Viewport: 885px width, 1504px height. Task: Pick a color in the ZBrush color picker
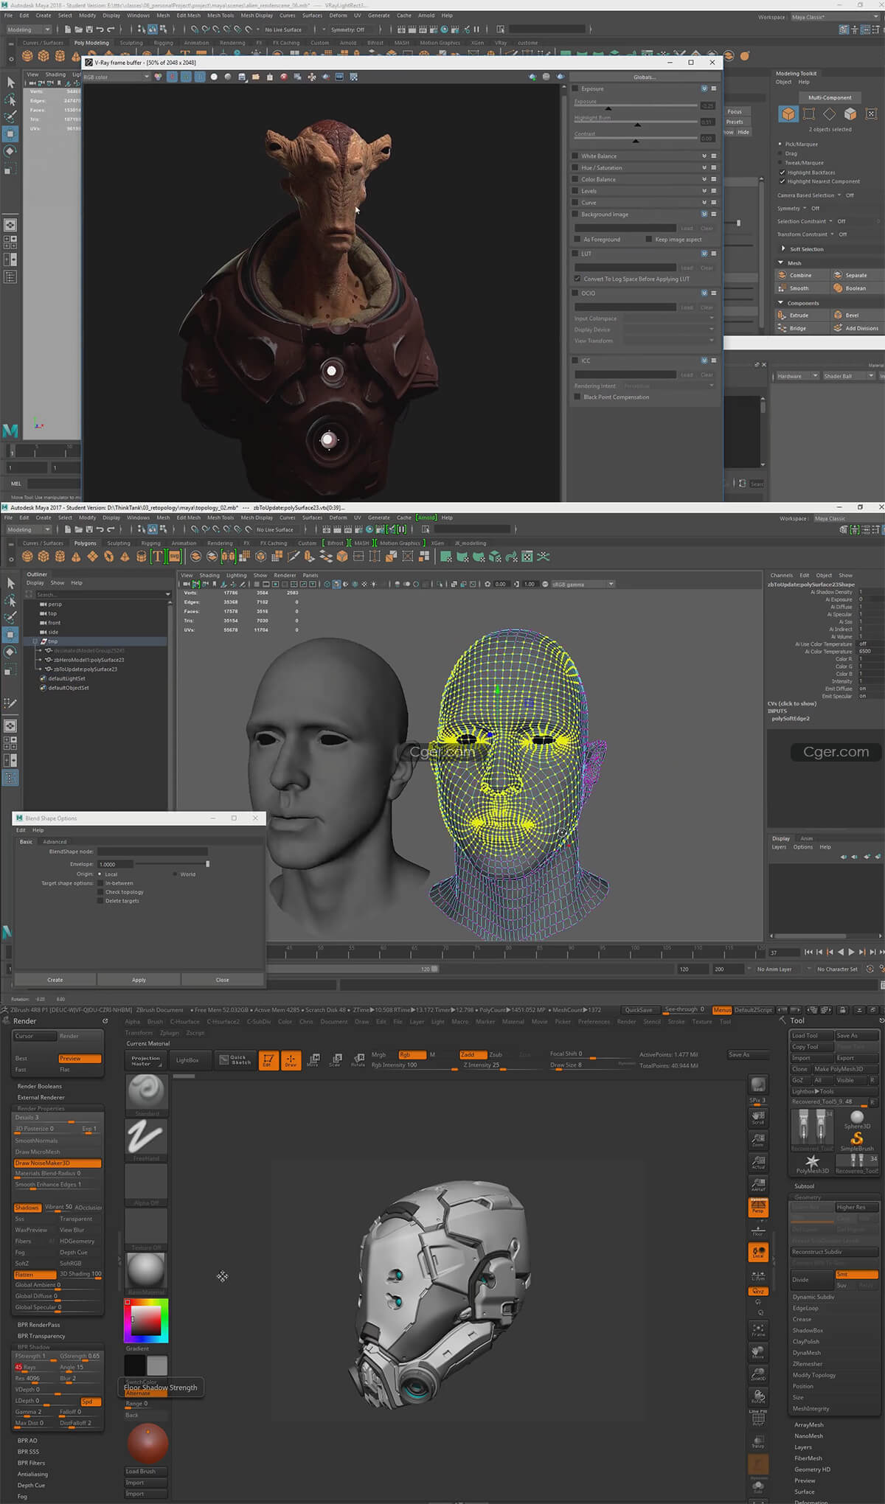(146, 1320)
